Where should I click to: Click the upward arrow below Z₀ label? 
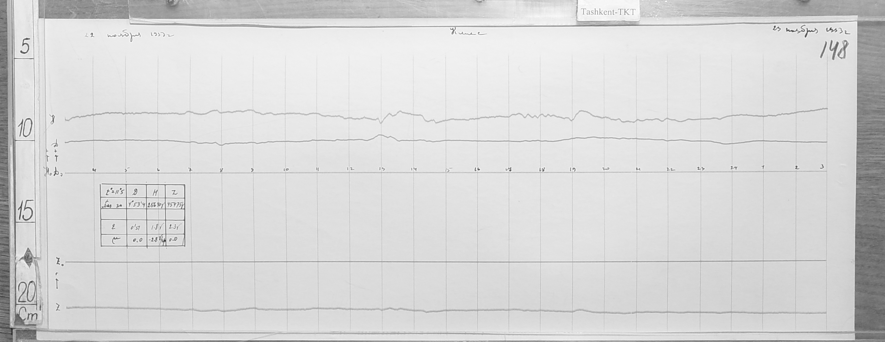[x=57, y=283]
